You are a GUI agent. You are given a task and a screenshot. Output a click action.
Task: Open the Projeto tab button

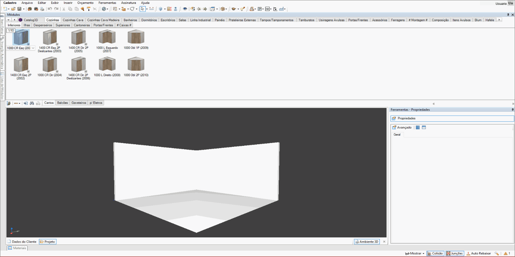pos(48,242)
